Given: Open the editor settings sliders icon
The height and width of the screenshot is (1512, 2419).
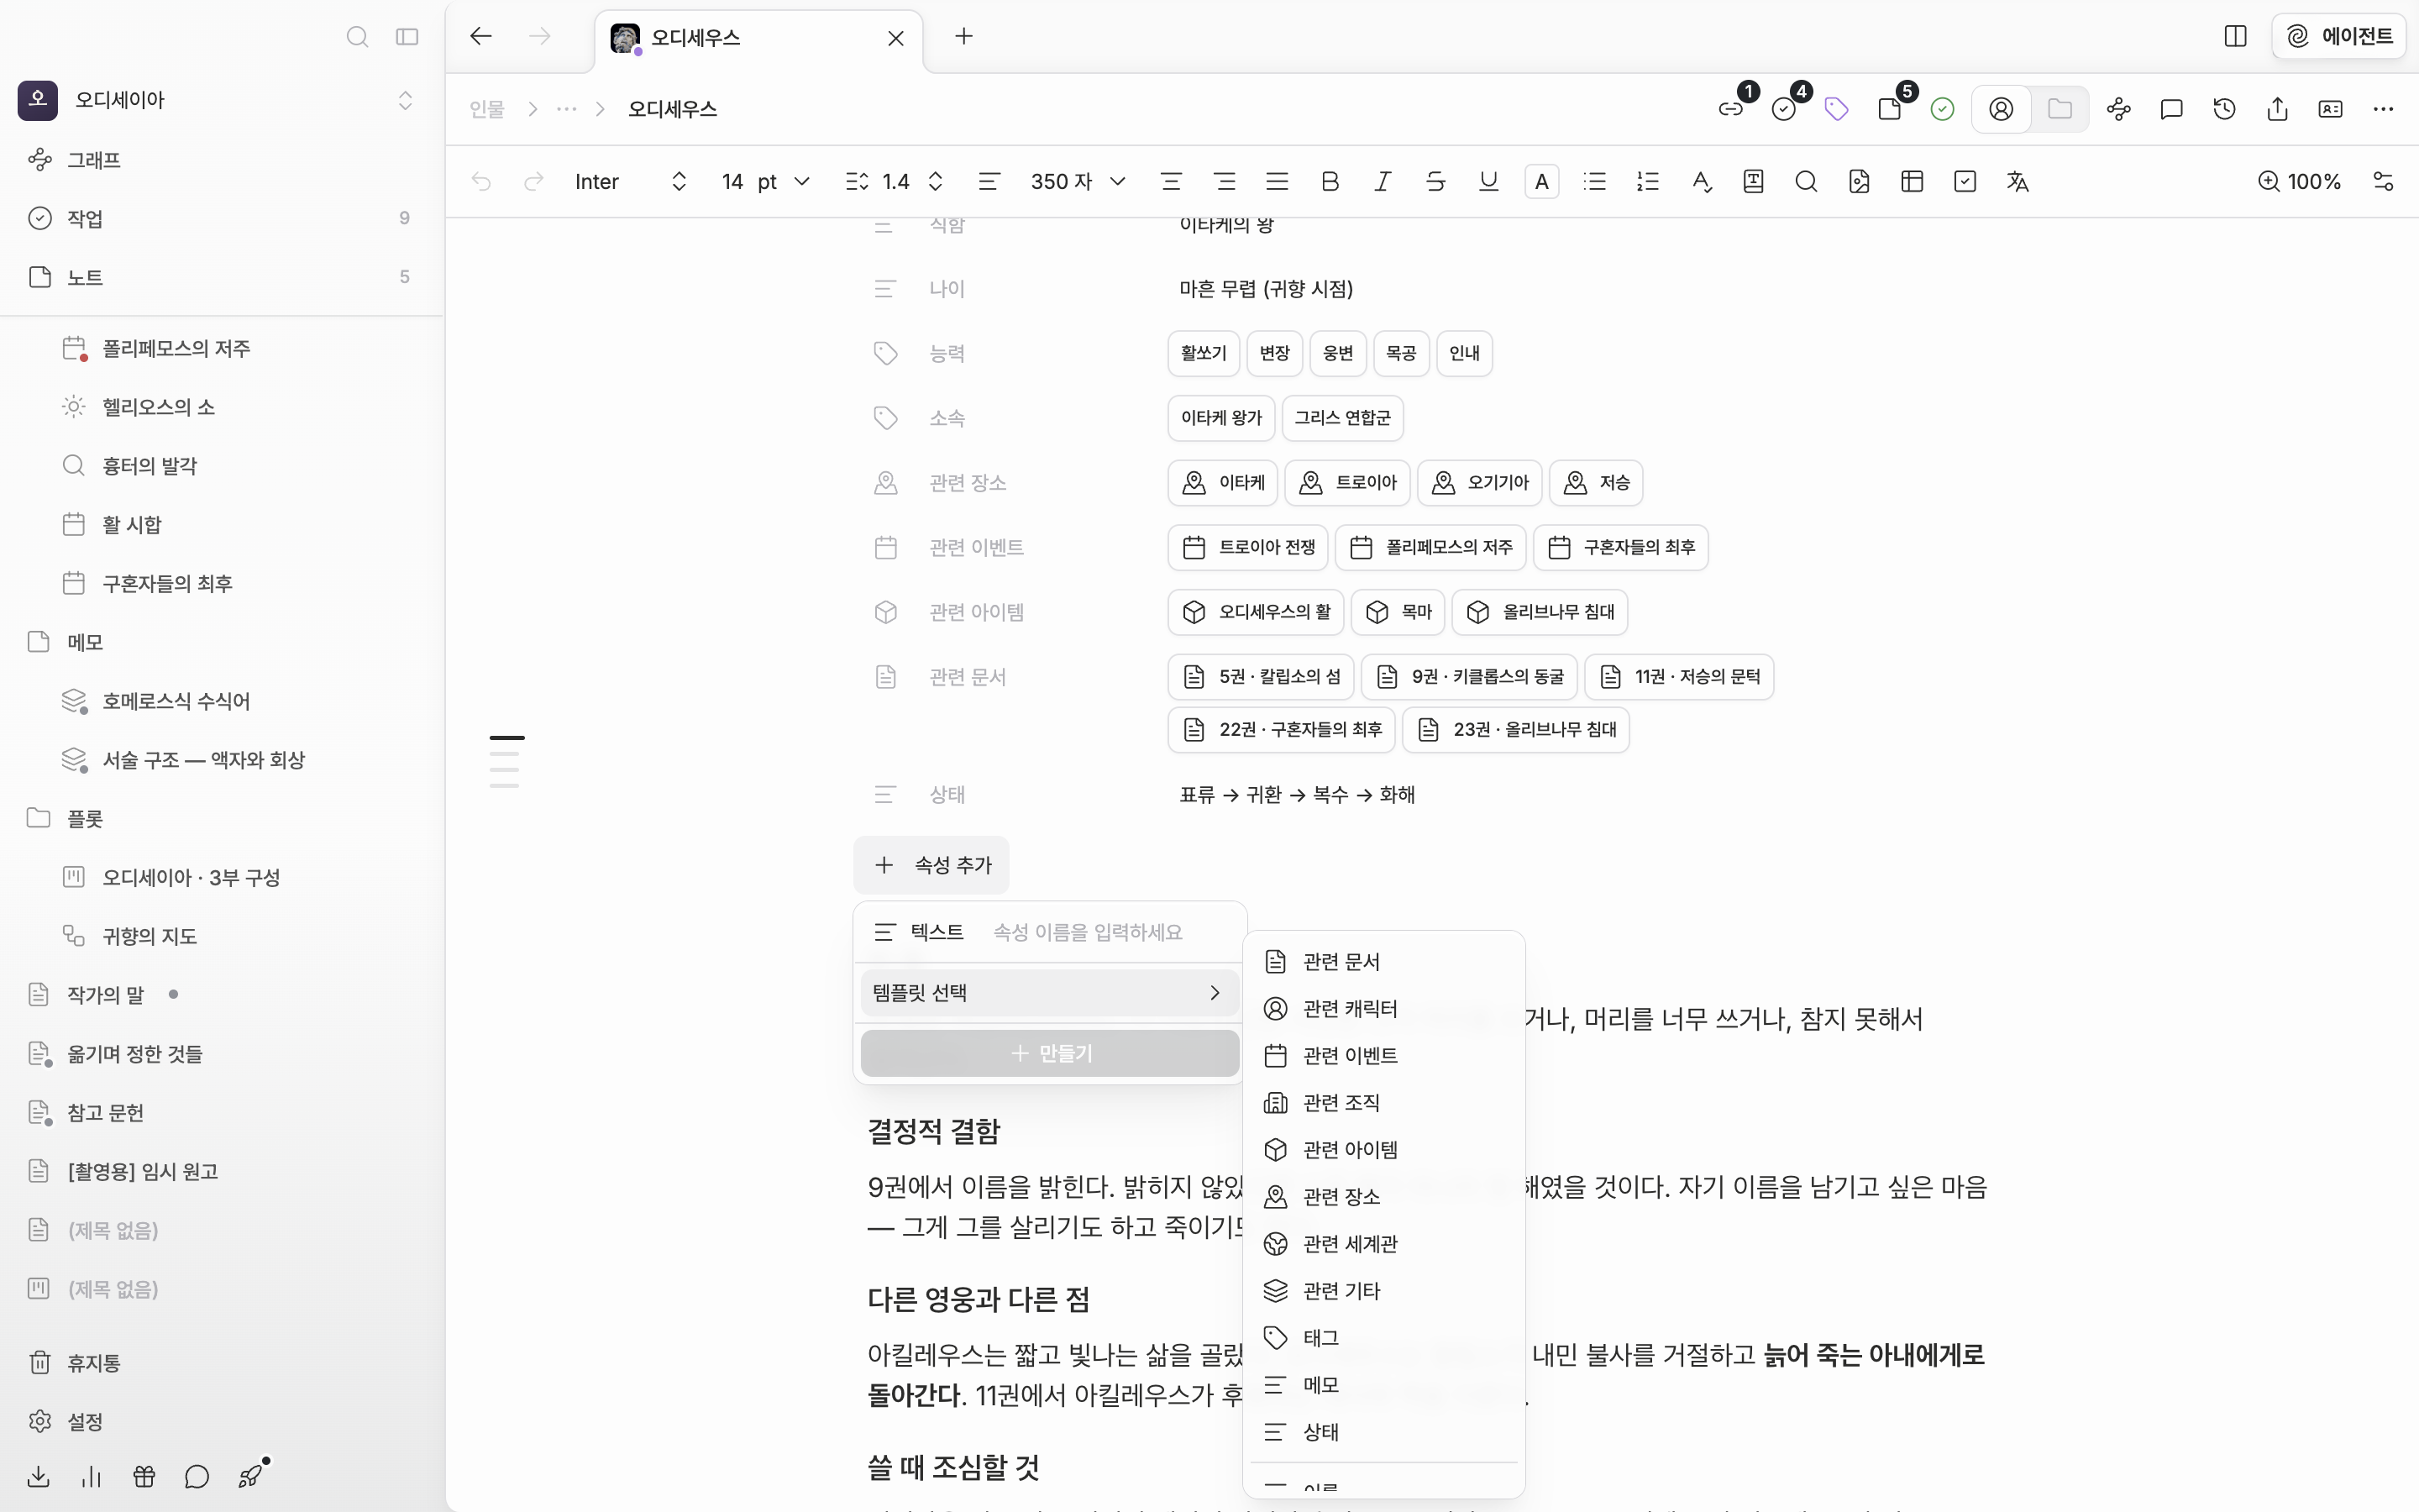Looking at the screenshot, I should point(2383,181).
